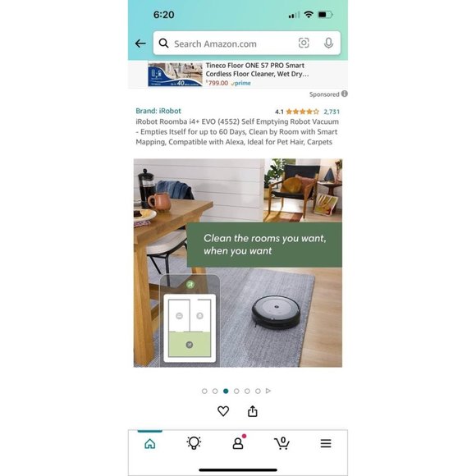The image size is (476, 476).
Task: Open the Brand: iRobot link
Action: [x=158, y=111]
